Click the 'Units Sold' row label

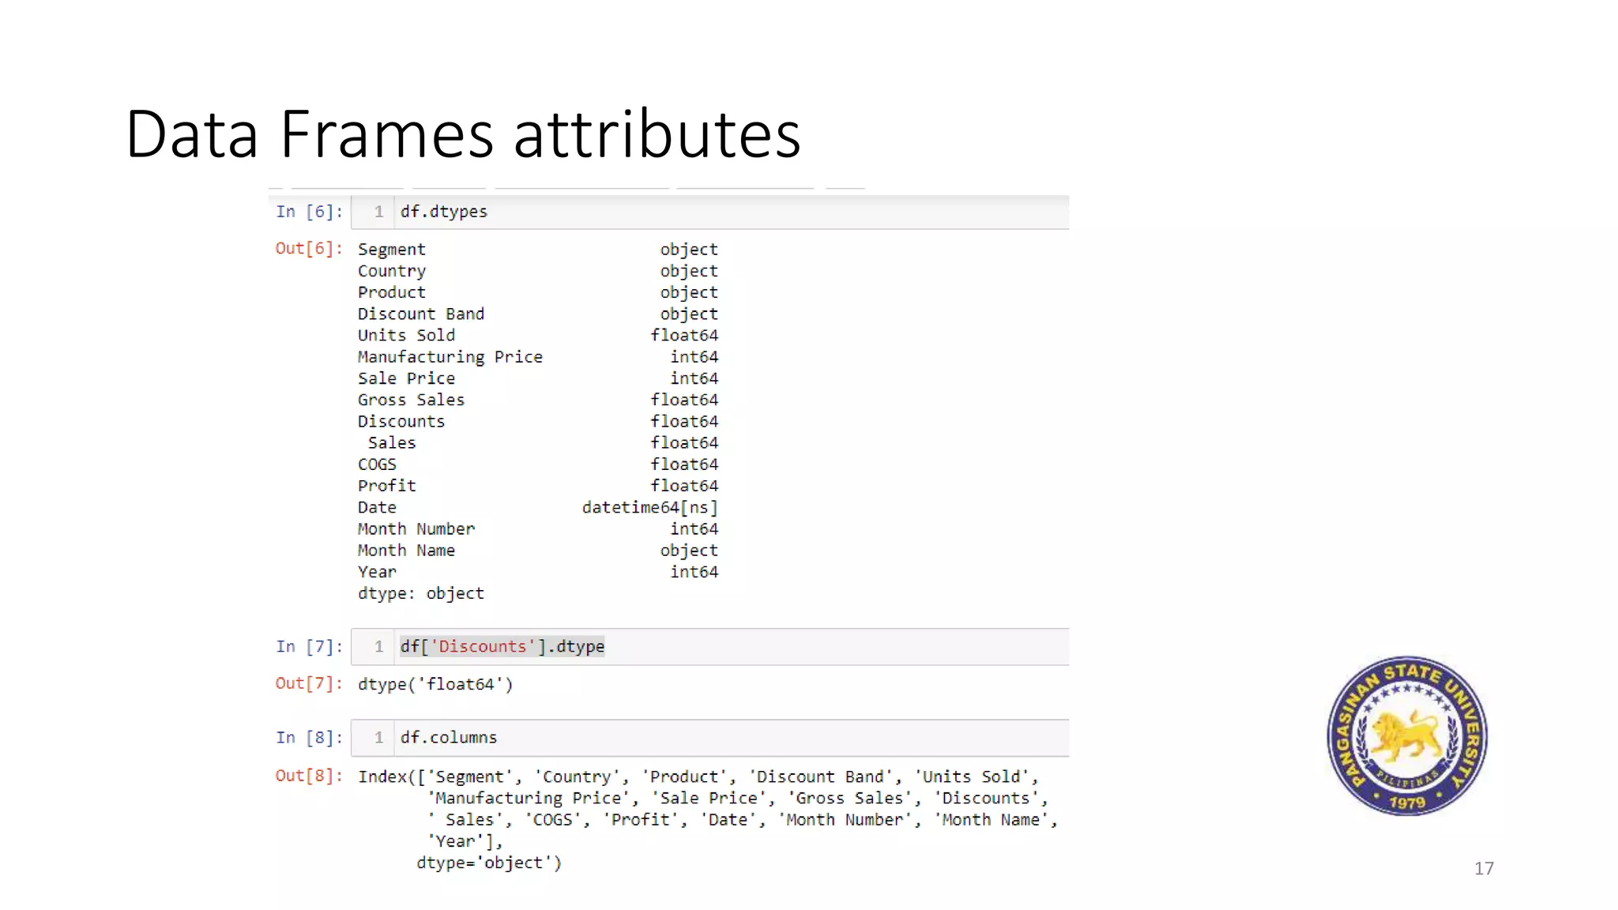pos(406,335)
